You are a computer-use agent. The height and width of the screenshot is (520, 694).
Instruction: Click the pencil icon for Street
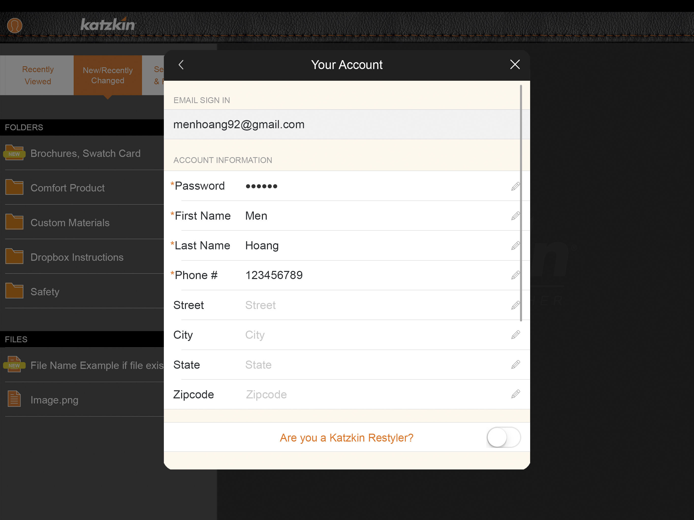pos(515,305)
